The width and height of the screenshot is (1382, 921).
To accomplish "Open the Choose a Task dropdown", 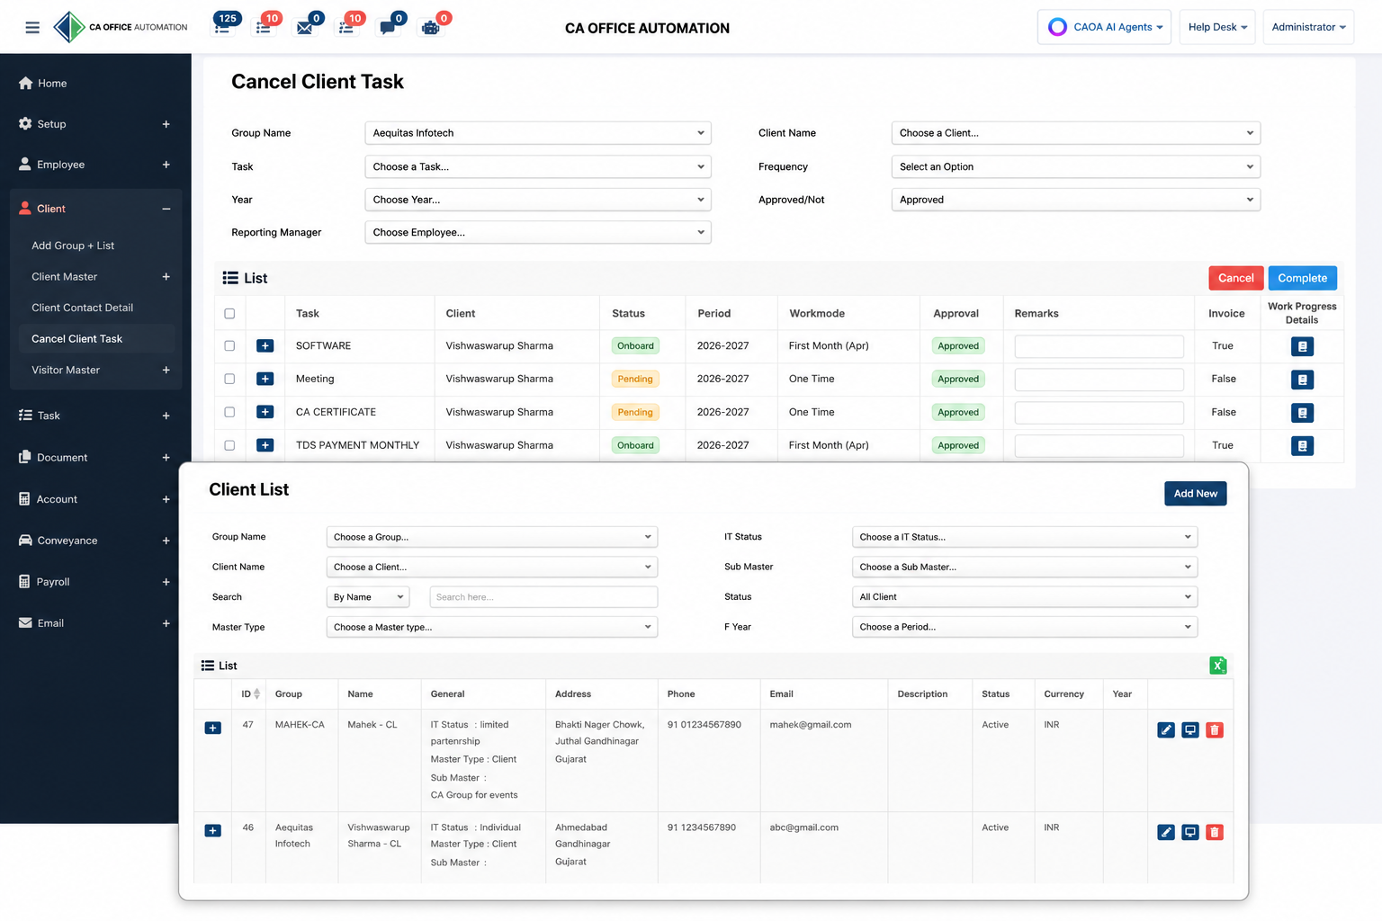I will click(538, 166).
